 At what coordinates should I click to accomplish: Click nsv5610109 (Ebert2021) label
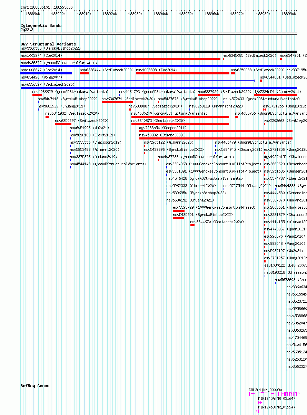[93, 135]
